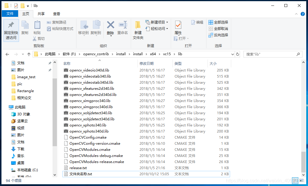Screen dimensions: 308x186
Task: Open the File (文件) ribbon tab
Action: [10, 14]
